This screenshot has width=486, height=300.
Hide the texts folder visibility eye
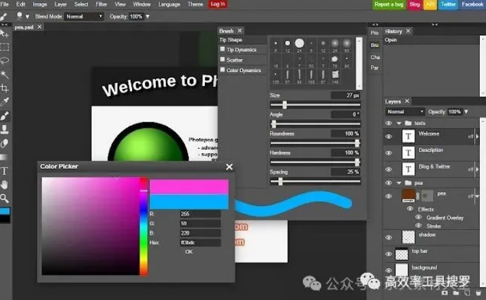389,123
